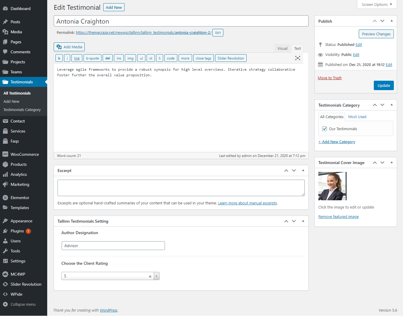Uncheck the Our Testimonials category checkbox
The height and width of the screenshot is (316, 403).
point(325,129)
